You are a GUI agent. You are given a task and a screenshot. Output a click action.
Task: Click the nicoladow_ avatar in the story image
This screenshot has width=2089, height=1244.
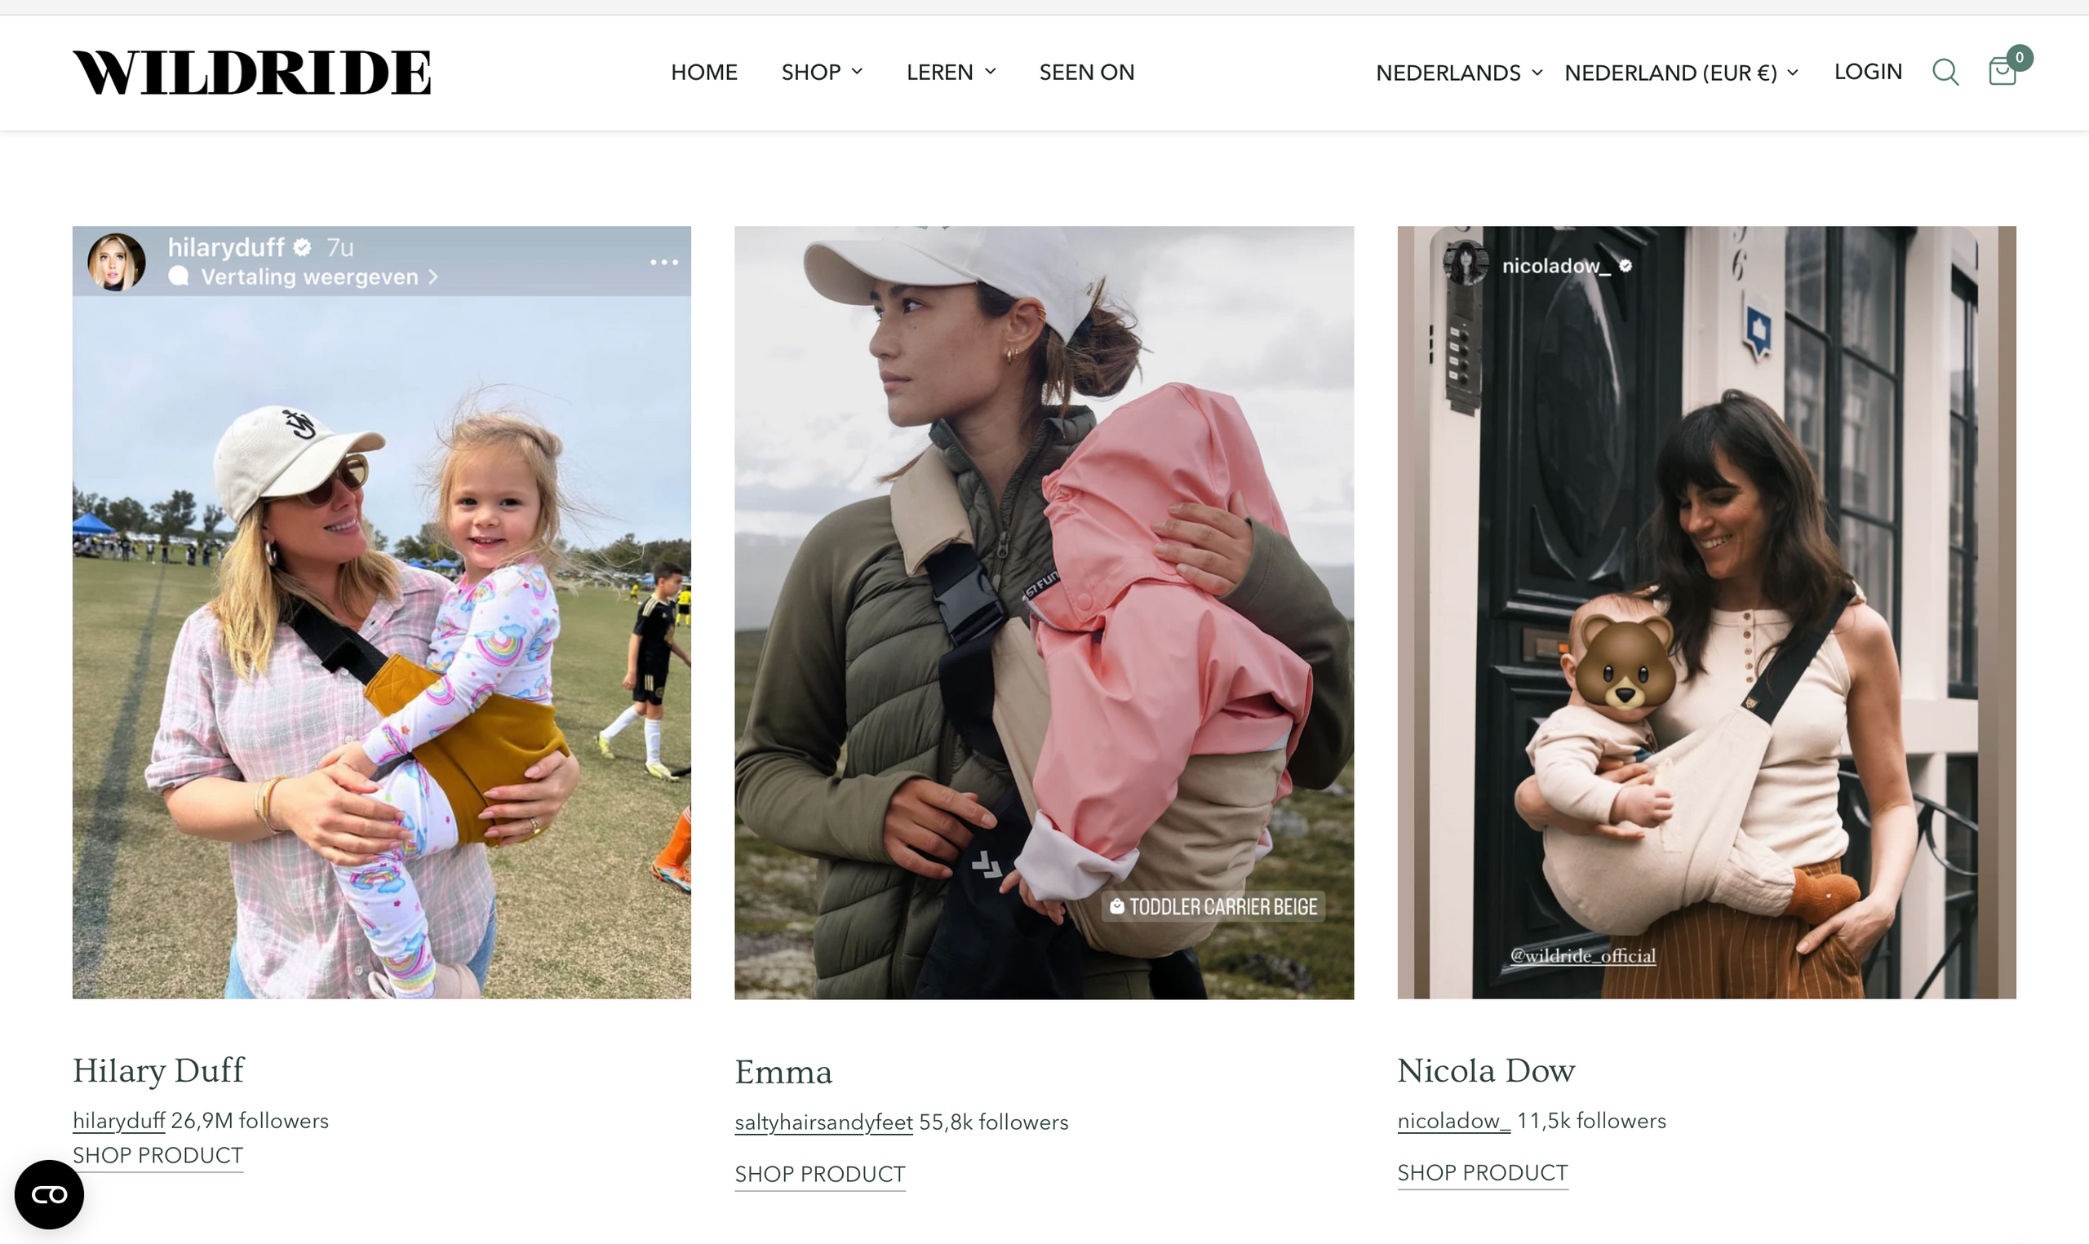click(x=1466, y=263)
